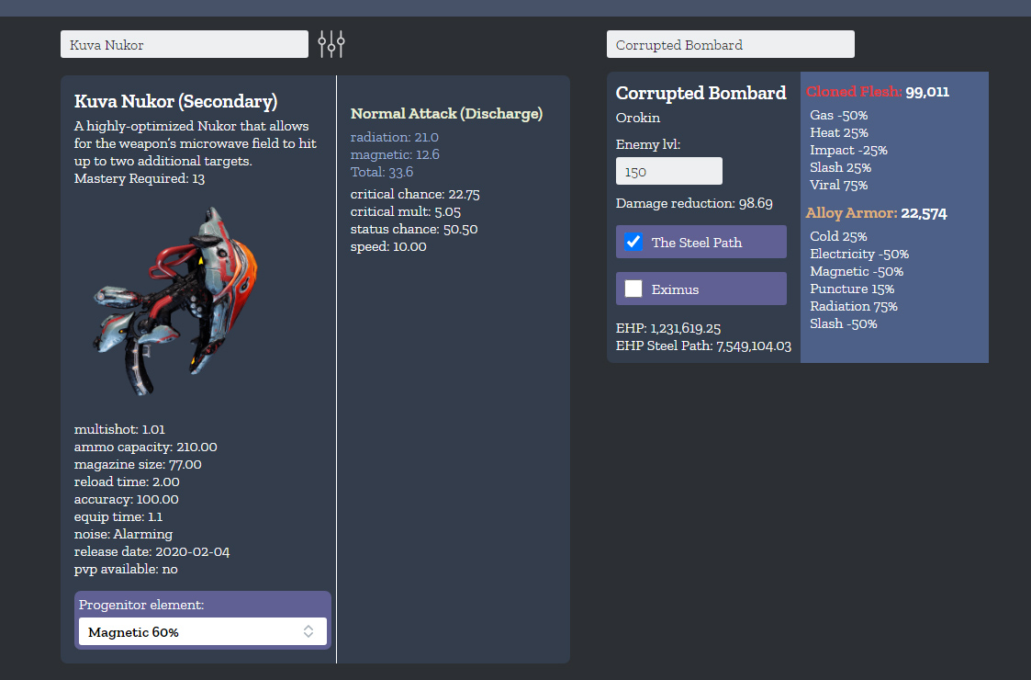Click 'EHP Steel Path: 7,549,104.03' value
This screenshot has width=1031, height=680.
click(x=703, y=346)
